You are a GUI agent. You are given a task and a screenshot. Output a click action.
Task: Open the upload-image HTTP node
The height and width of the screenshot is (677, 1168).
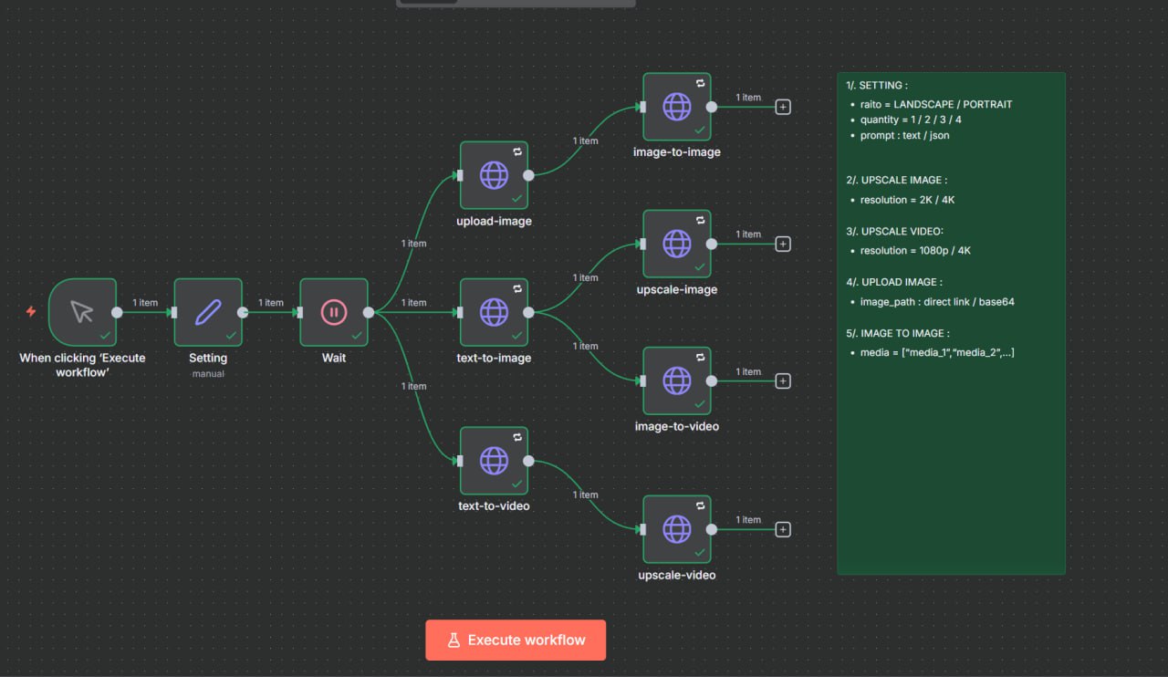495,175
